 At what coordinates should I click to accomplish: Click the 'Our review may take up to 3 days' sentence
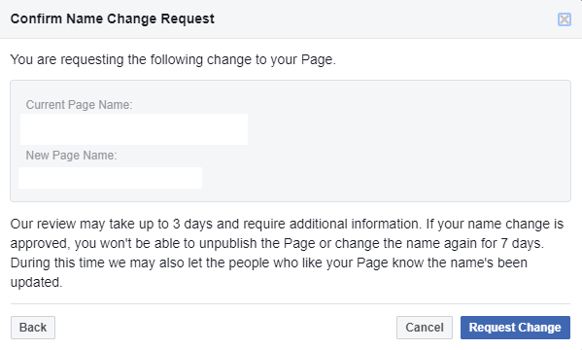click(x=217, y=224)
